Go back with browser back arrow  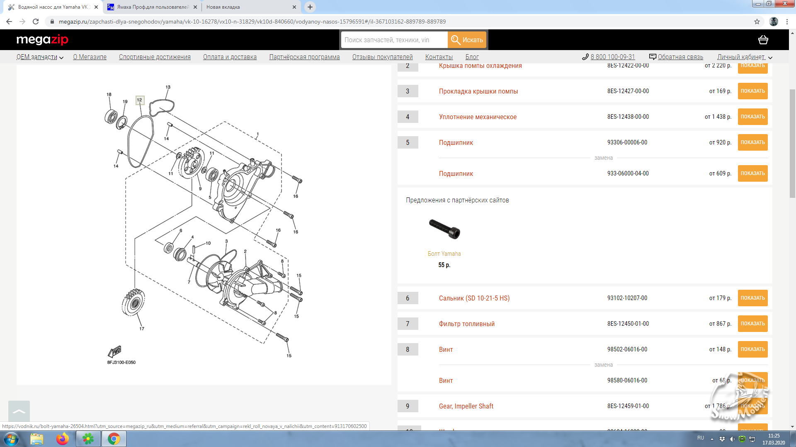coord(9,22)
